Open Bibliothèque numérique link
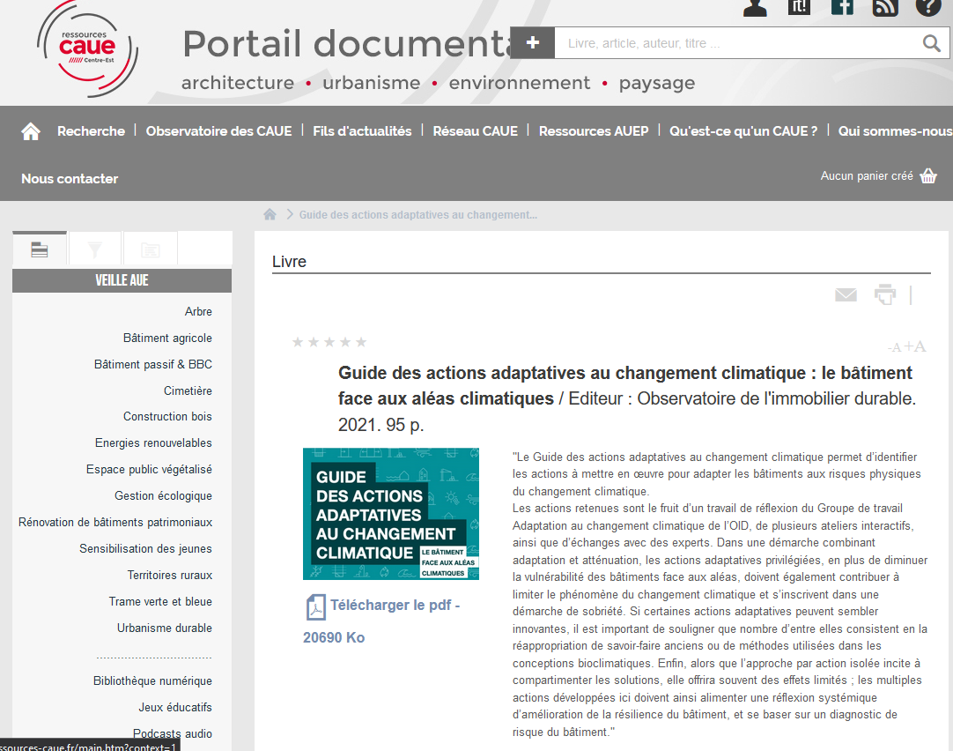This screenshot has height=751, width=953. [152, 681]
